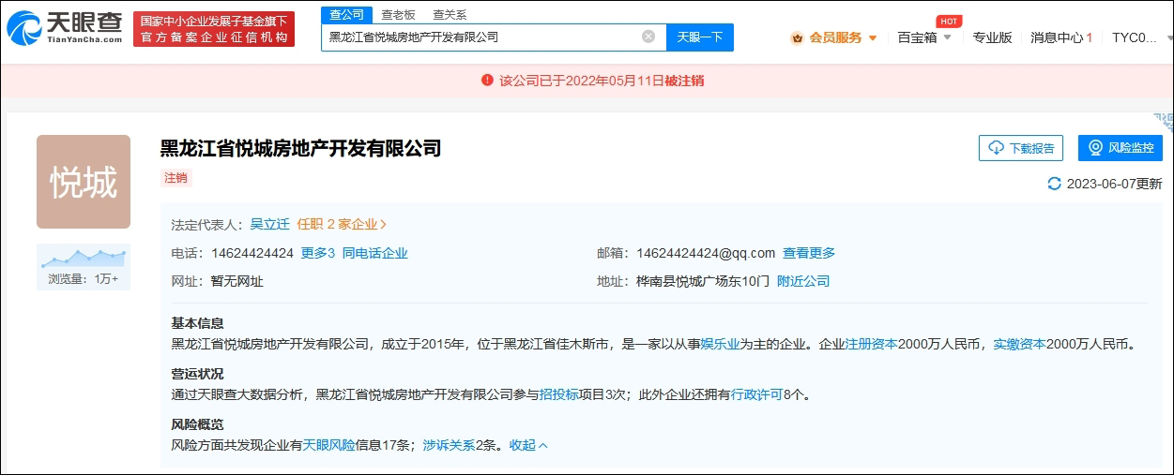The image size is (1174, 475).
Task: Click the 暂无网址 website value
Action: point(237,281)
